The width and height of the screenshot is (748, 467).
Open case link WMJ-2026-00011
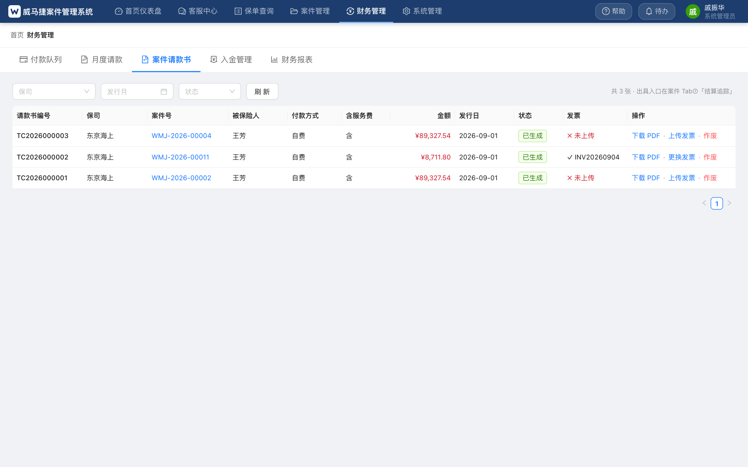[180, 157]
